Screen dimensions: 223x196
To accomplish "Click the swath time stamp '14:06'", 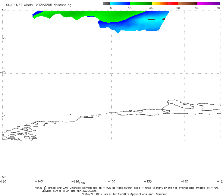I will click(81, 183).
